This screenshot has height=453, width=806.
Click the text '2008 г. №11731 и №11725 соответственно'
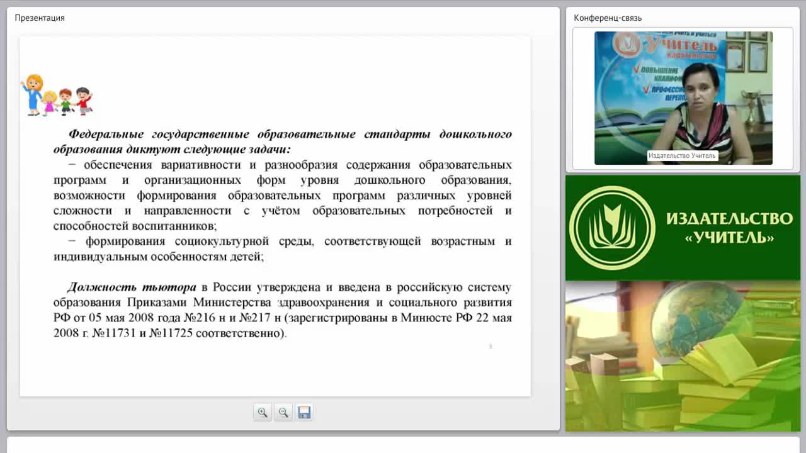169,333
